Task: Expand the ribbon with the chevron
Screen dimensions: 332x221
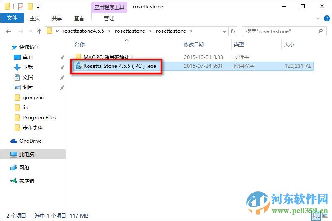Action: [x=318, y=18]
